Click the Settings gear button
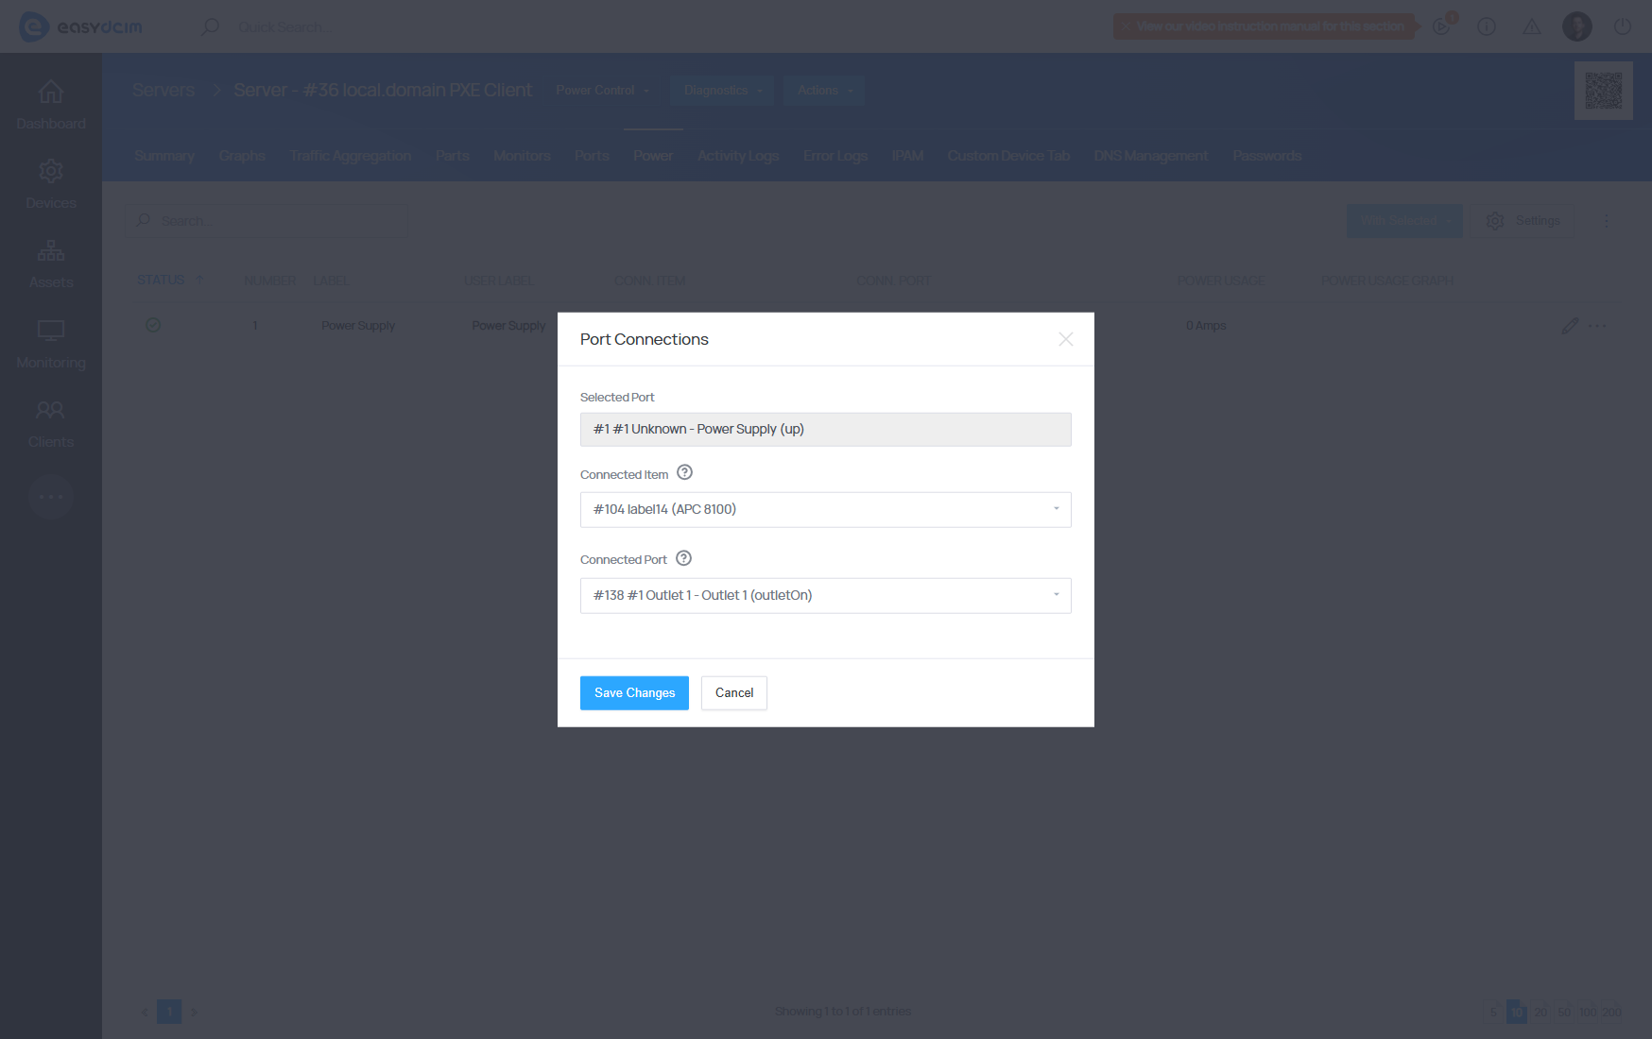Viewport: 1652px width, 1039px height. click(x=1523, y=221)
